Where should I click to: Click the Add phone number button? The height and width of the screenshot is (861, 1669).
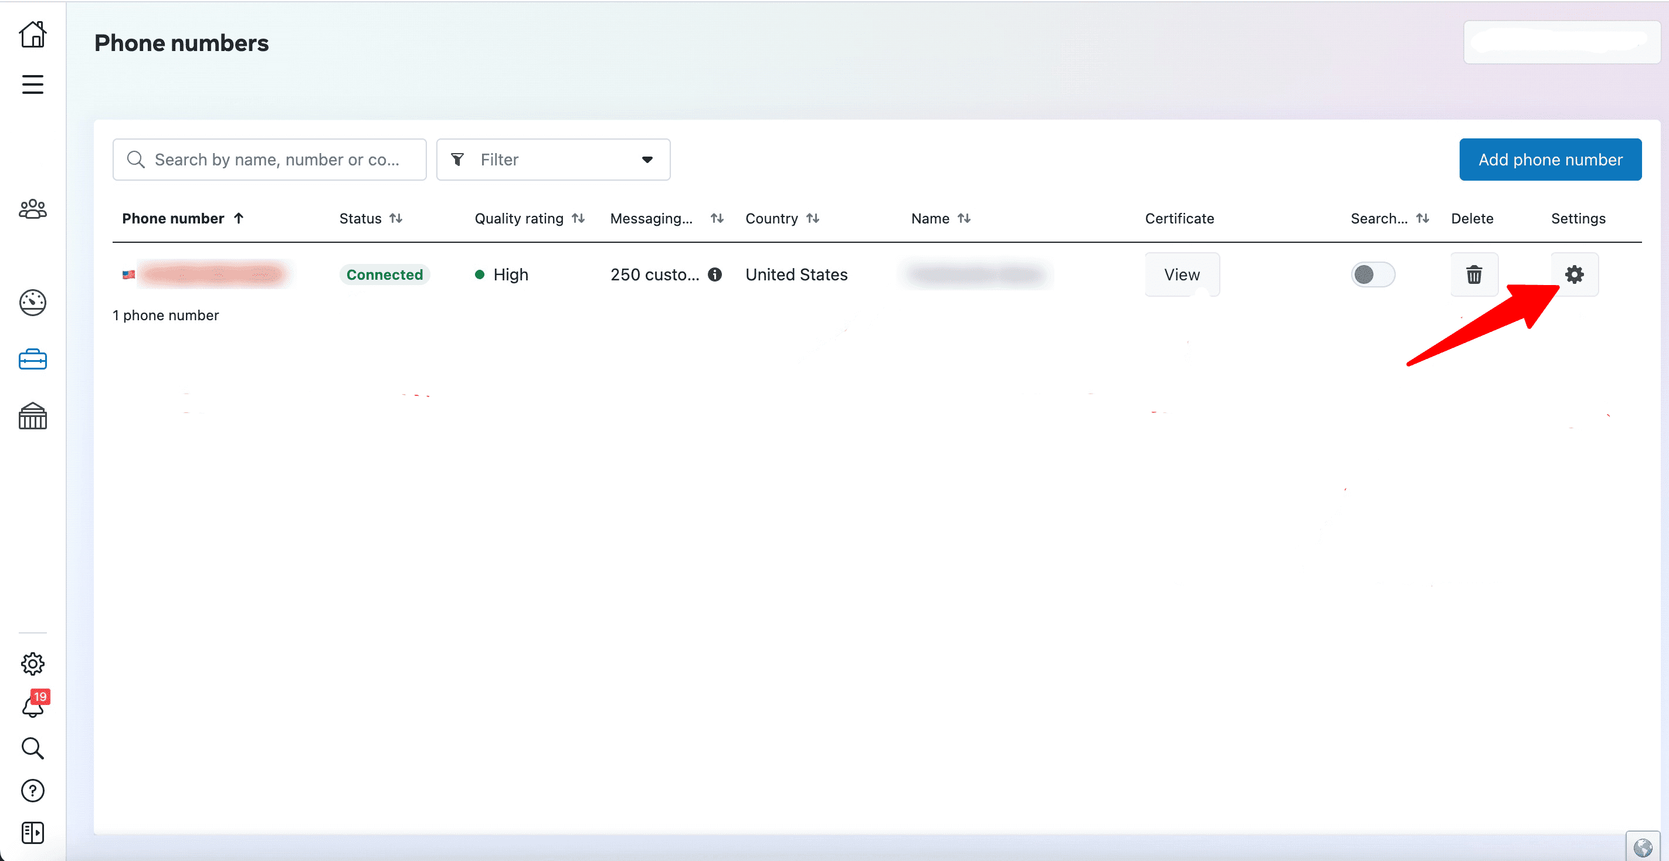pos(1549,160)
